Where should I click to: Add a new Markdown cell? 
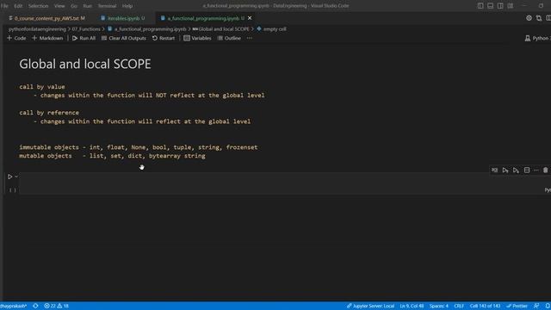[x=47, y=38]
